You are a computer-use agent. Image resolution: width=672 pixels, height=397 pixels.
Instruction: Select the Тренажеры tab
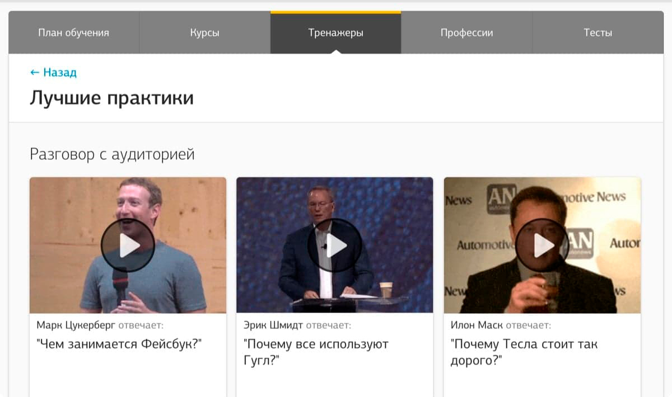click(x=336, y=32)
